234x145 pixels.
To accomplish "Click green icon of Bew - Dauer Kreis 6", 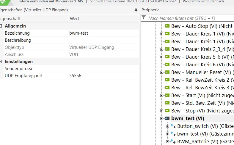I will (x=167, y=65).
